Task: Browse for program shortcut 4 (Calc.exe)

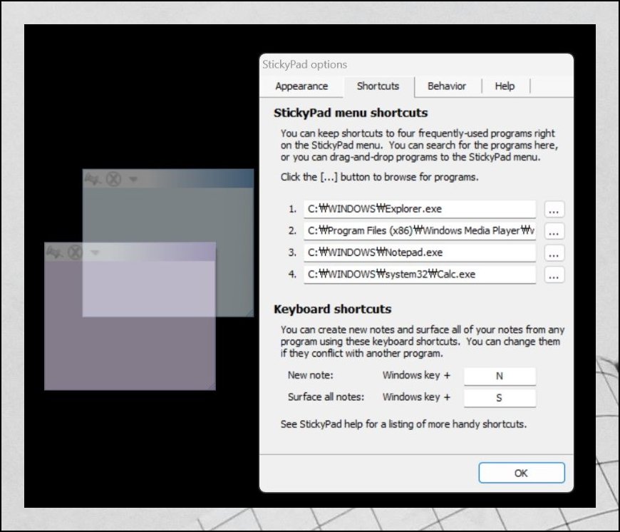Action: (x=554, y=275)
